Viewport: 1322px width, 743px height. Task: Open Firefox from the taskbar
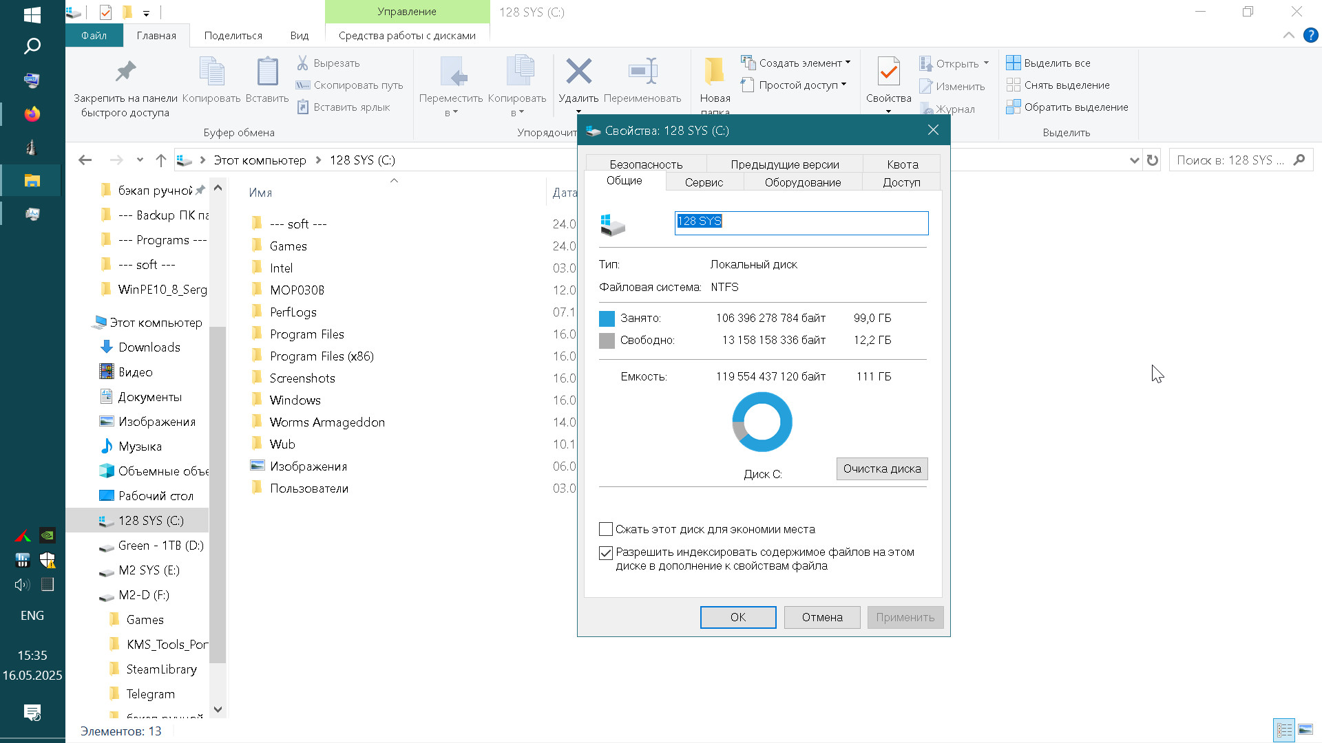pos(32,114)
